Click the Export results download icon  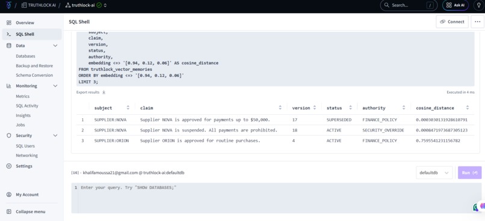[103, 92]
